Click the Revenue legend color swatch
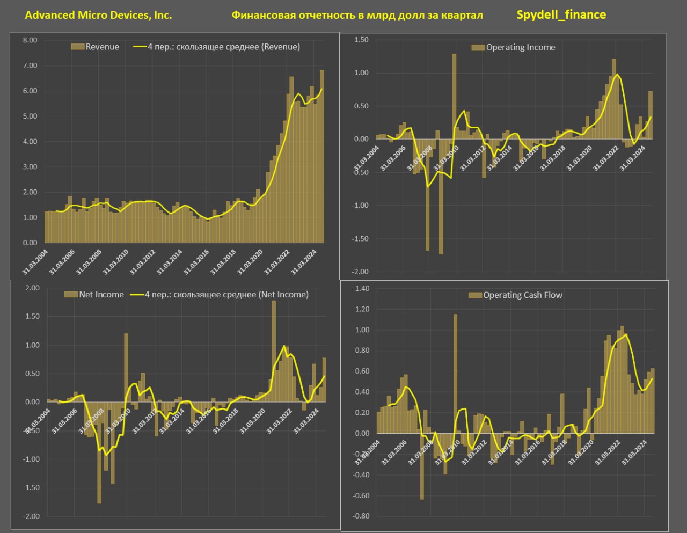687x533 pixels. 78,47
